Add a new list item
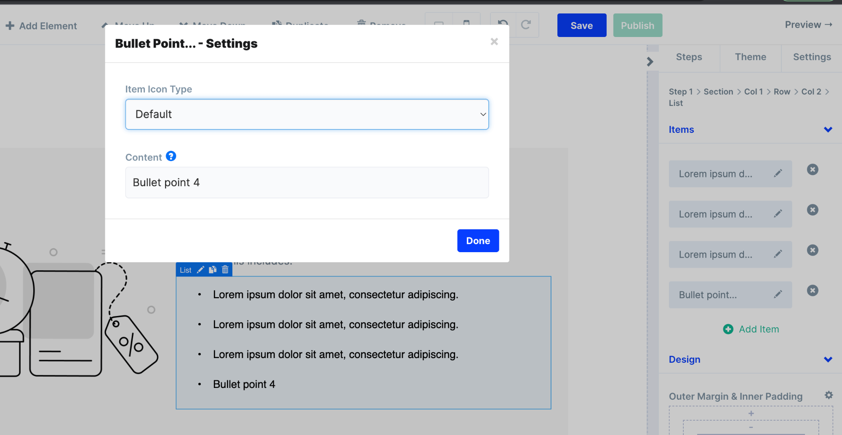Viewport: 842px width, 435px height. tap(751, 329)
